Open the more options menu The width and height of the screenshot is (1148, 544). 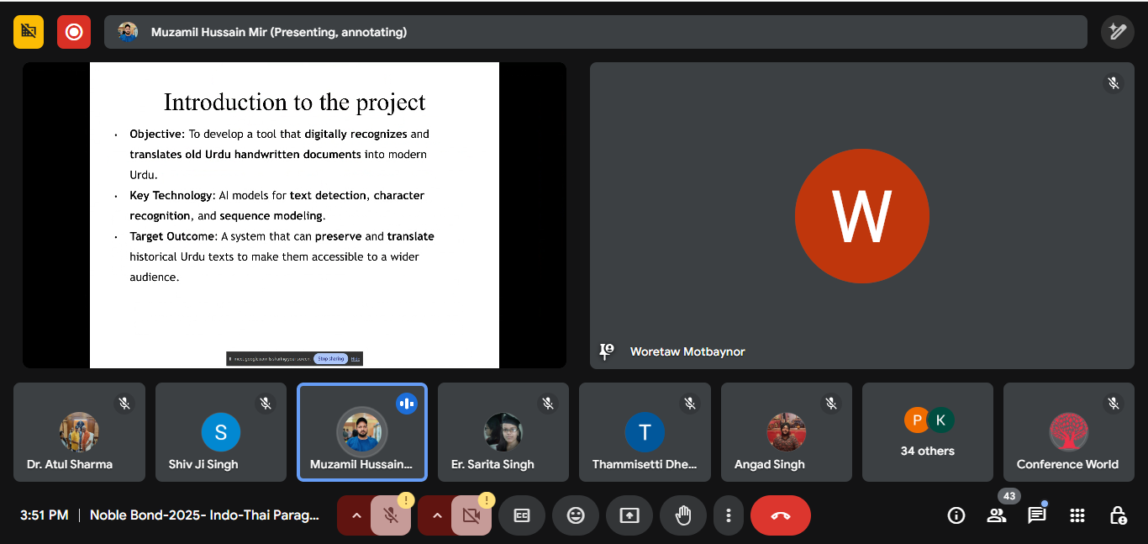coord(729,515)
